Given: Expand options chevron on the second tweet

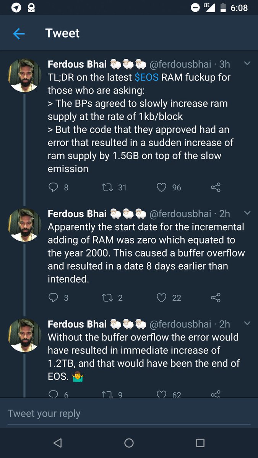Looking at the screenshot, I should coord(247,213).
